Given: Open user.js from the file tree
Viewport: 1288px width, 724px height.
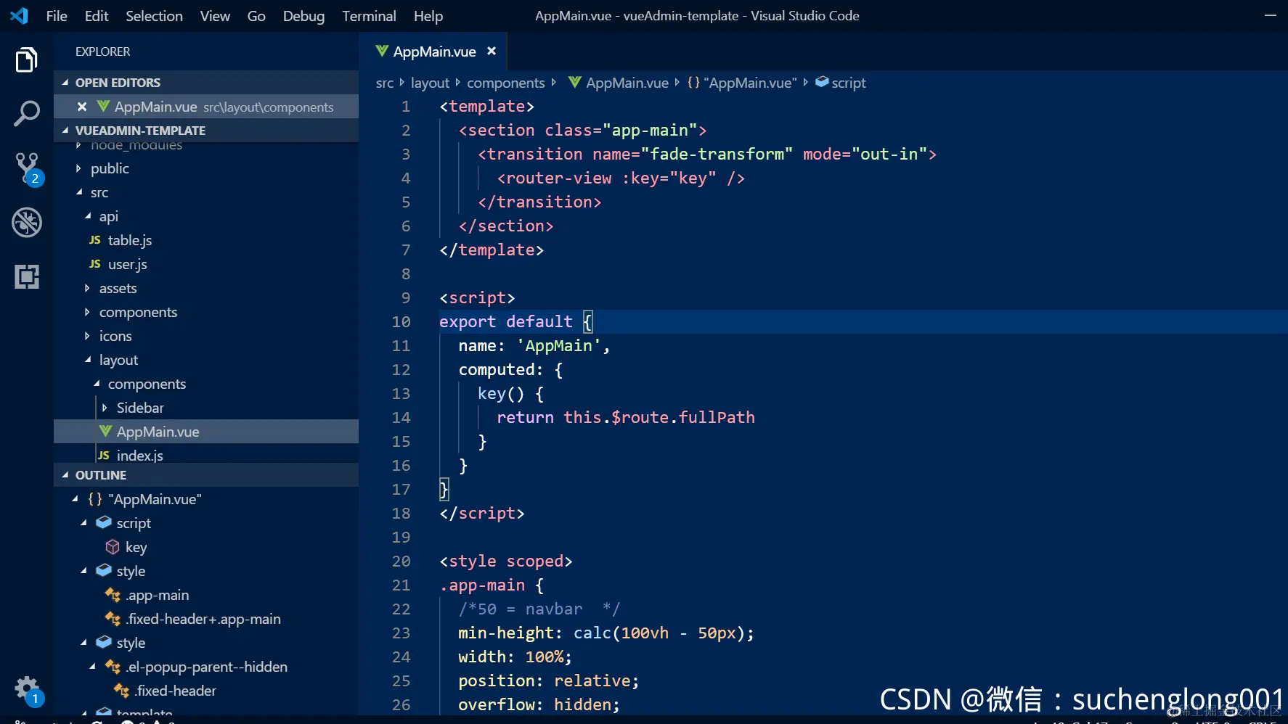Looking at the screenshot, I should tap(206, 264).
